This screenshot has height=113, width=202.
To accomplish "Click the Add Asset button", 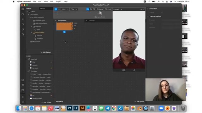I will click(x=46, y=103).
